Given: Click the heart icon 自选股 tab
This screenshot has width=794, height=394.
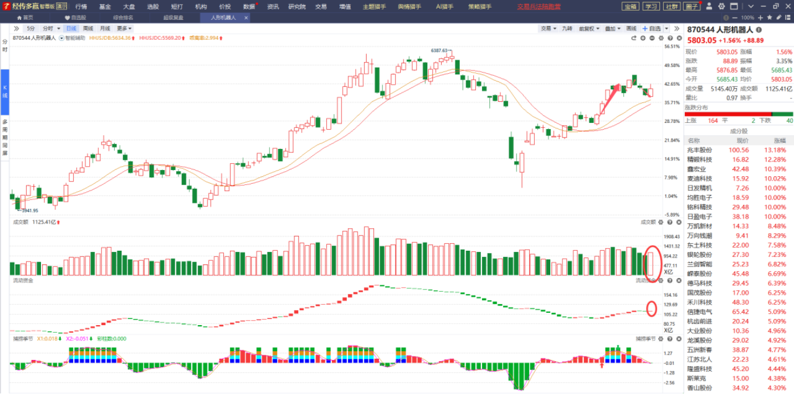Looking at the screenshot, I should click(x=76, y=18).
